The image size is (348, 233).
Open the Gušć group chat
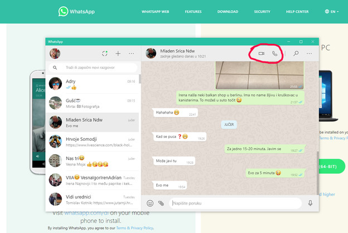pos(92,103)
